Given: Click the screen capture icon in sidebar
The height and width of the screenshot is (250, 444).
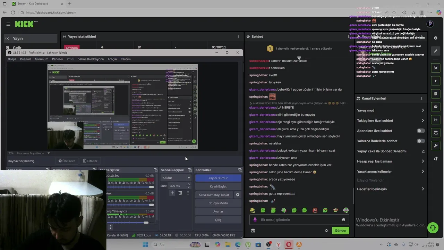Looking at the screenshot, I should [436, 68].
